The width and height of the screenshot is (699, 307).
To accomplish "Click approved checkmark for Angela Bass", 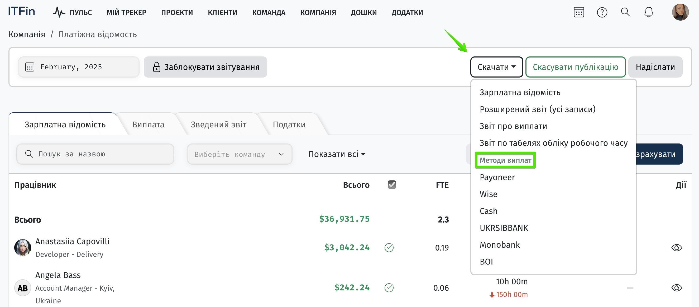I will tap(389, 288).
